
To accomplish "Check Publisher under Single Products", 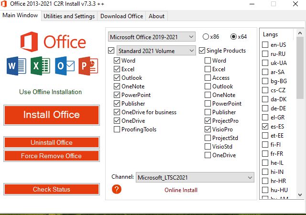I will click(x=208, y=112).
